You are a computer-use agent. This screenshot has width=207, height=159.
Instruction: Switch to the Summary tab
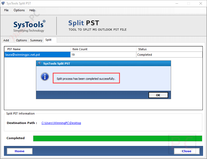tap(36, 40)
